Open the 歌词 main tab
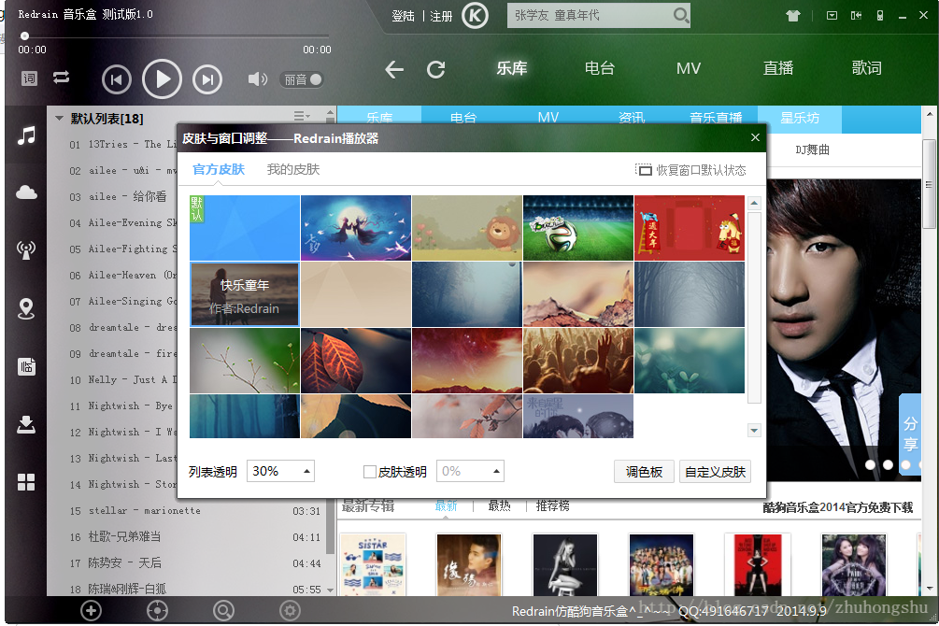Viewport: 939px width, 626px height. (866, 68)
